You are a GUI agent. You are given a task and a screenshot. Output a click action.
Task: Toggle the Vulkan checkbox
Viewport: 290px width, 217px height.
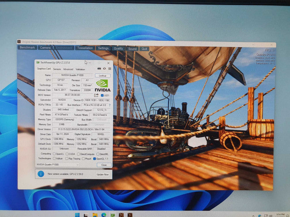point(54,158)
